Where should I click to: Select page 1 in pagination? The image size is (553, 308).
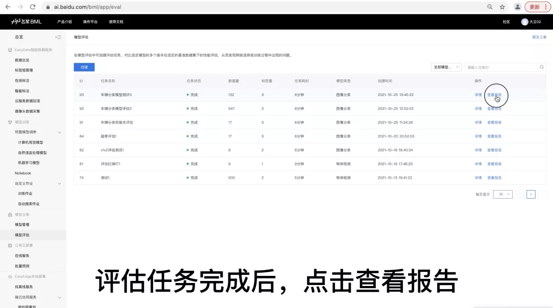[x=531, y=194]
